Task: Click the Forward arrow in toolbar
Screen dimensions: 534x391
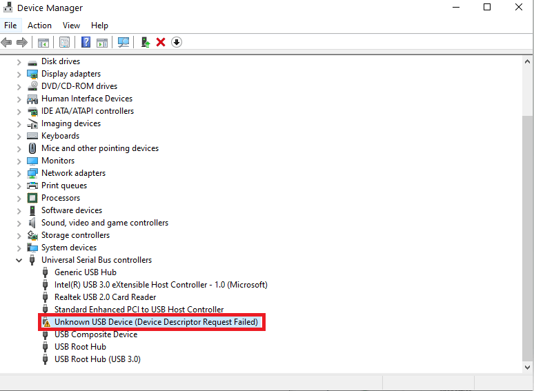Action: pyautogui.click(x=22, y=42)
